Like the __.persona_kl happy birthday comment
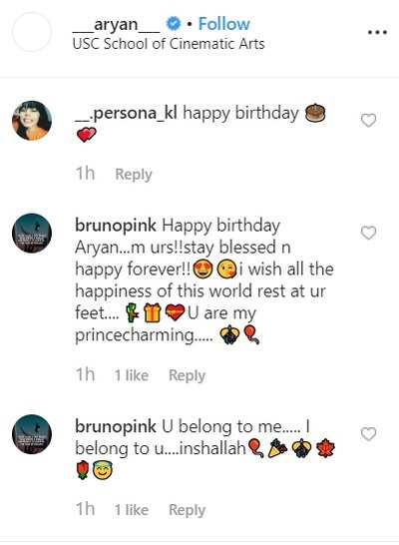This screenshot has width=399, height=545. pos(368,121)
